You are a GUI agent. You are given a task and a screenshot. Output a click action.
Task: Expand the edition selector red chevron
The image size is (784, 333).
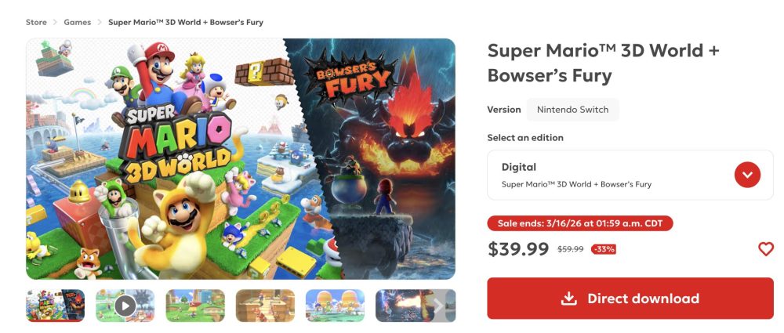(x=747, y=175)
